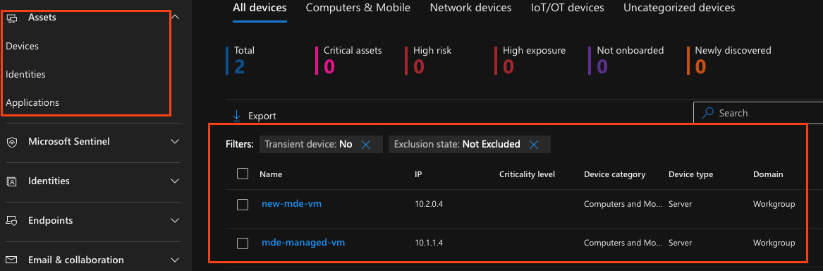Screen dimensions: 823x271
Task: Check the new-mde-vm row checkbox
Action: coord(243,205)
